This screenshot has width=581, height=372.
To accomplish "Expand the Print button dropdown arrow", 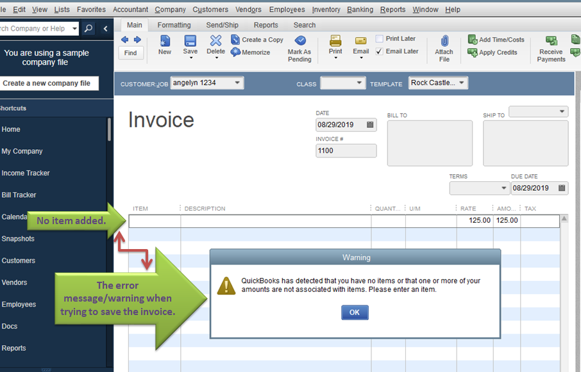I will [x=335, y=58].
